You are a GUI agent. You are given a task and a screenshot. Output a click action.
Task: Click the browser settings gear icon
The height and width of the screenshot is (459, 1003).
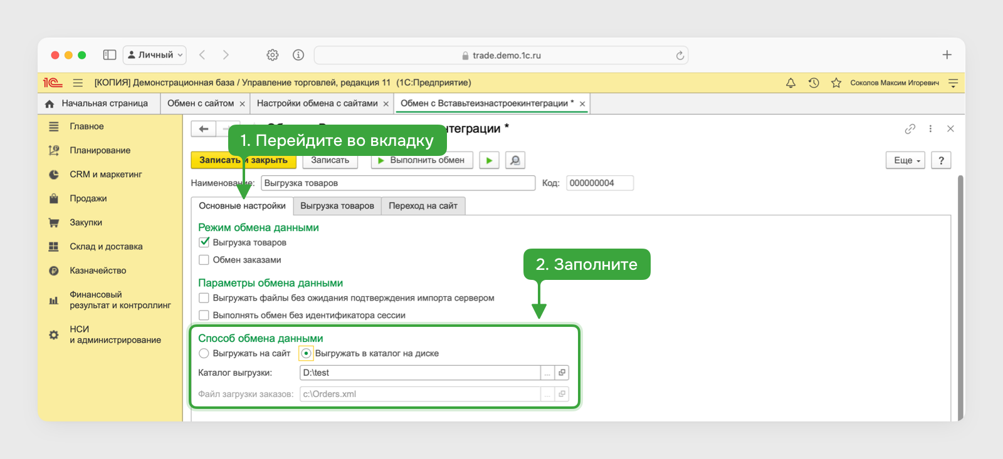[273, 55]
